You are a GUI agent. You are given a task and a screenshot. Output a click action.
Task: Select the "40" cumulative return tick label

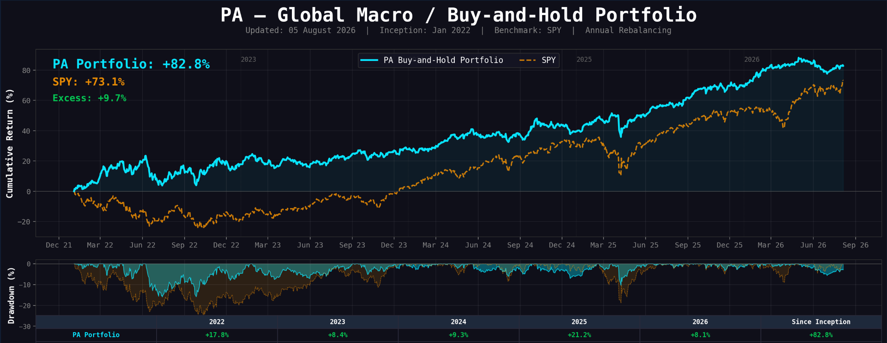click(x=26, y=131)
